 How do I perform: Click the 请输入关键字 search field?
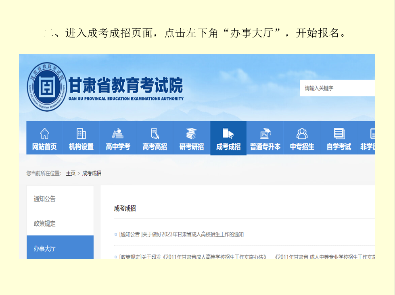337,88
